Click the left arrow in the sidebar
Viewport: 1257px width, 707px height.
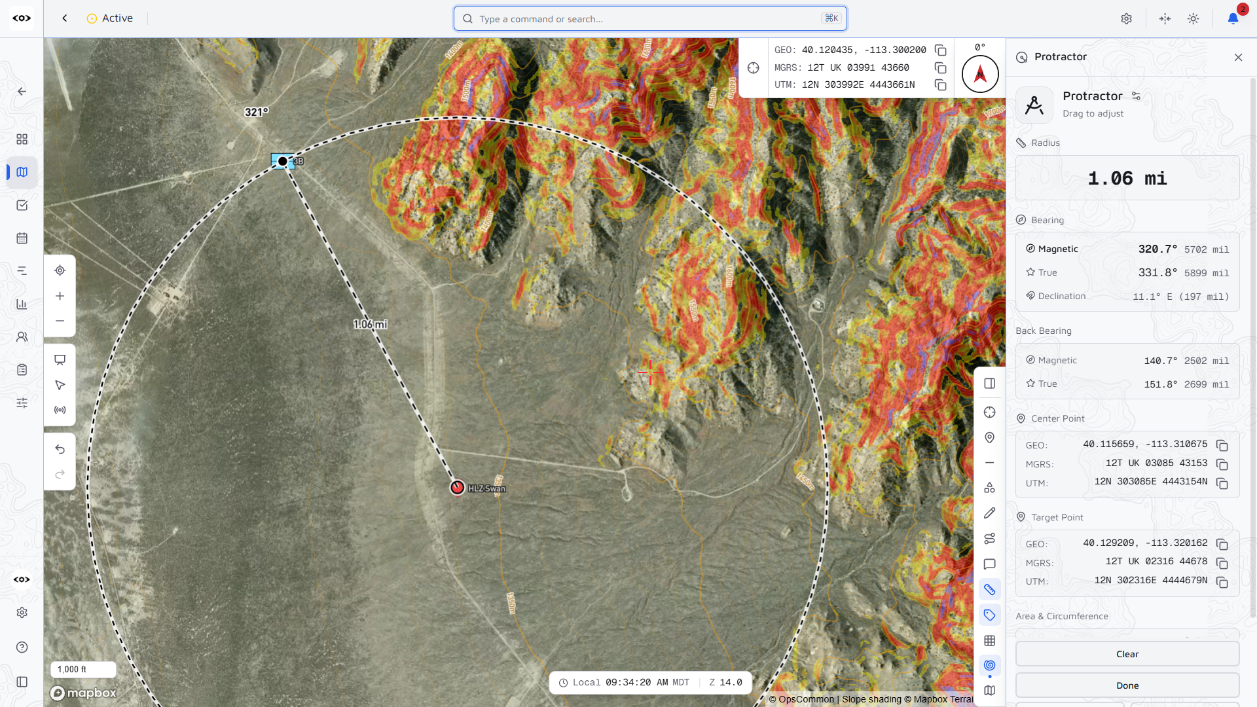coord(22,91)
